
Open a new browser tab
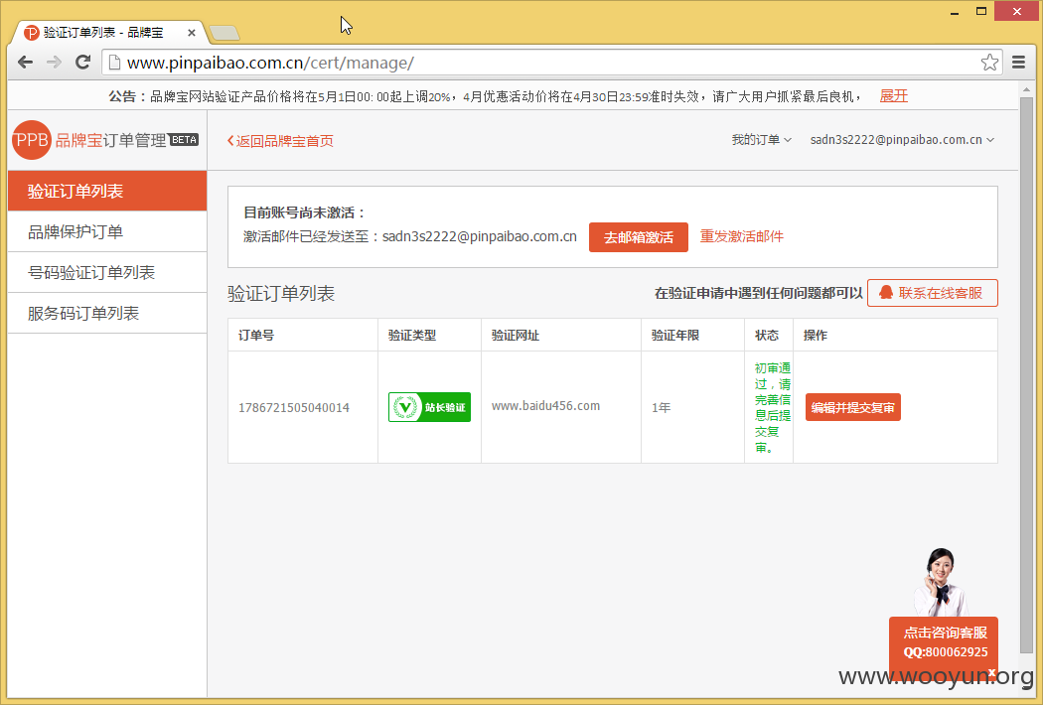[224, 33]
